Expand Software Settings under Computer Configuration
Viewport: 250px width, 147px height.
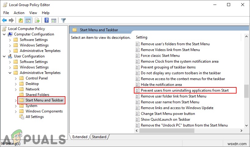(10, 40)
